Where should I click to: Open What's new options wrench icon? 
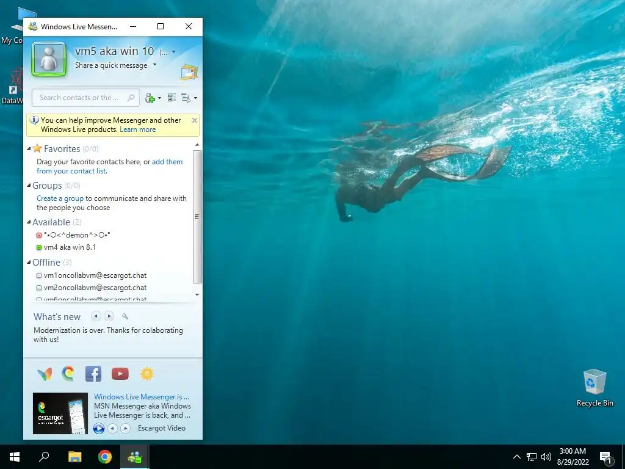tap(125, 317)
